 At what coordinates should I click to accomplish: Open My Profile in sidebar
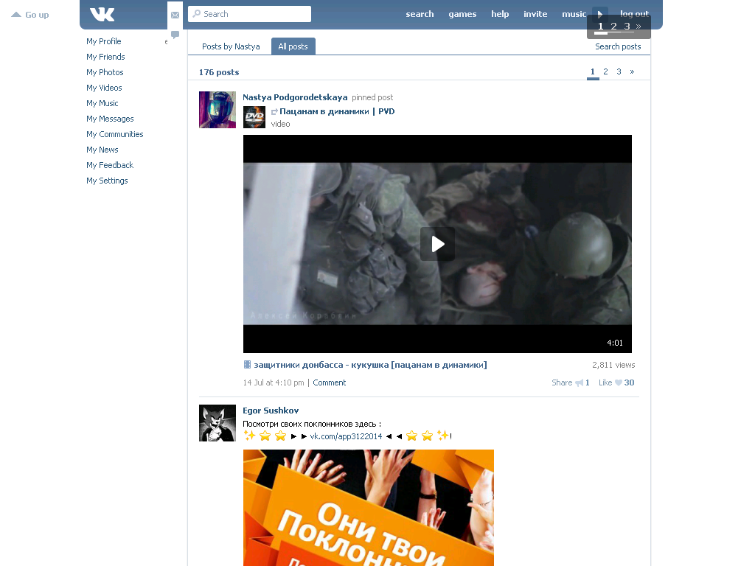click(103, 41)
